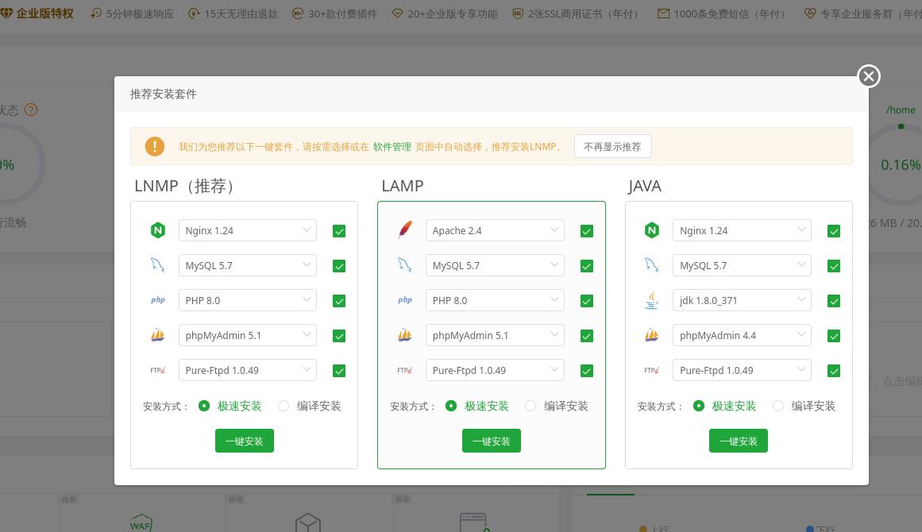
Task: Uncheck the Apache 2.4 checkbox in LAMP
Action: coord(586,231)
